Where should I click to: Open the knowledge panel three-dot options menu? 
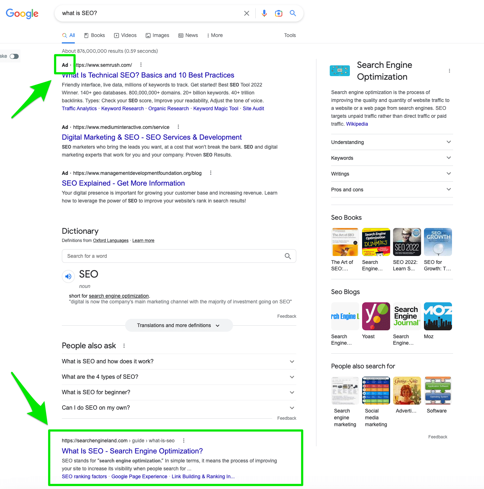pyautogui.click(x=449, y=71)
